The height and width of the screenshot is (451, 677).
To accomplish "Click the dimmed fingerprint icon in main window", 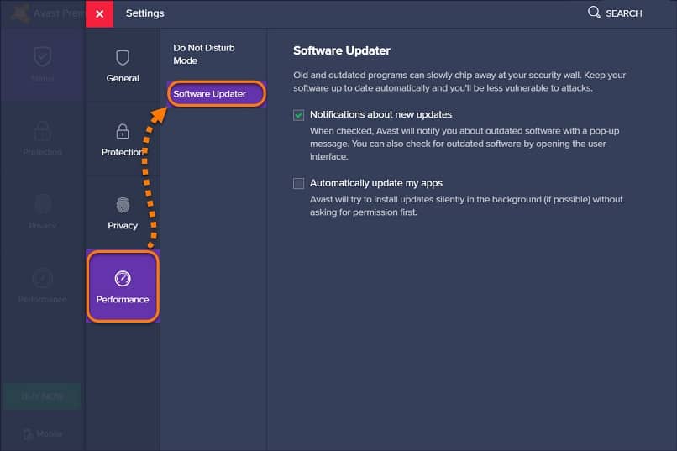I will (x=42, y=204).
